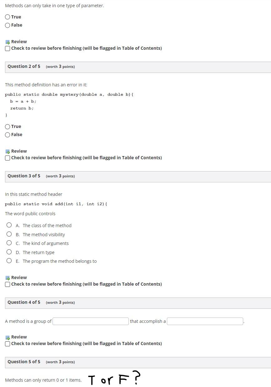Select True for the one-parameter-type question
This screenshot has width=271, height=387.
(7, 17)
